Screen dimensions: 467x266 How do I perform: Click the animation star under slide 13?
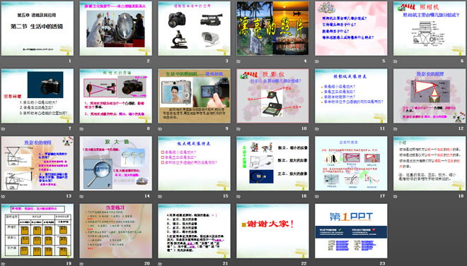point(3,196)
